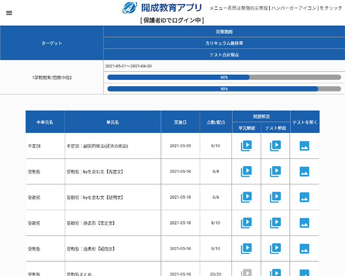Select the 単元名 column header
Viewport: 345px width, 276px height.
[x=113, y=122]
